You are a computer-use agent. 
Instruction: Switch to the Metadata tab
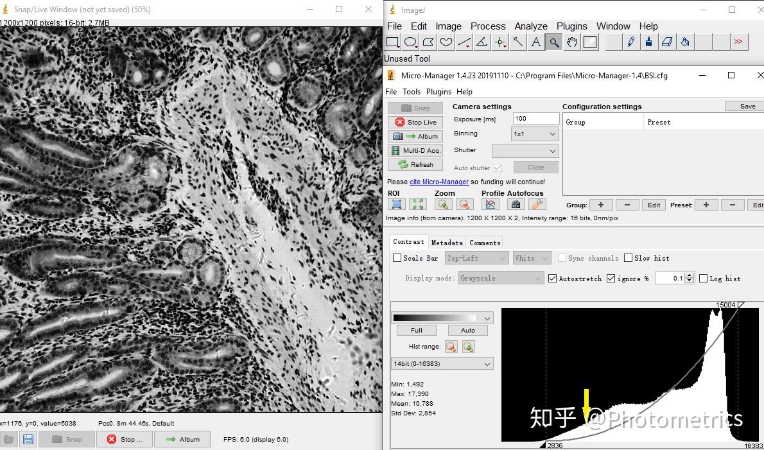coord(447,243)
